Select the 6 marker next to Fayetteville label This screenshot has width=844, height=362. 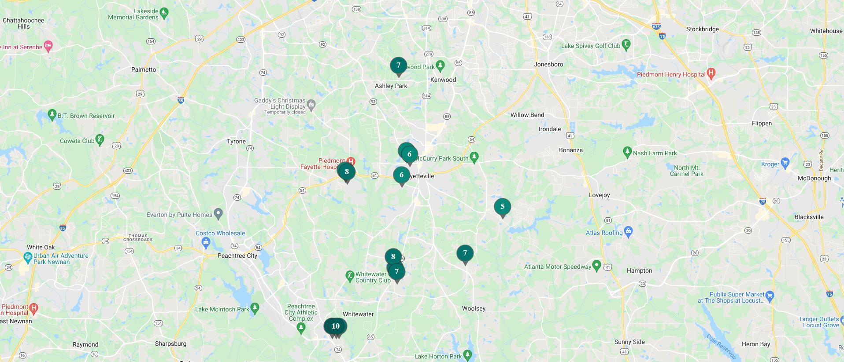click(x=401, y=176)
